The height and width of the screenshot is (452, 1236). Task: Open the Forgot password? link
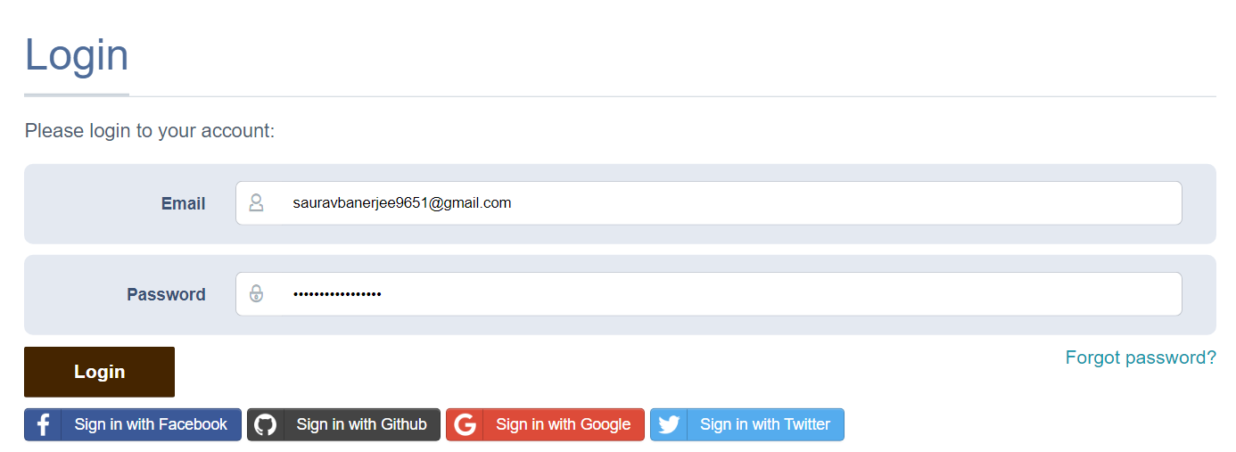click(1141, 357)
